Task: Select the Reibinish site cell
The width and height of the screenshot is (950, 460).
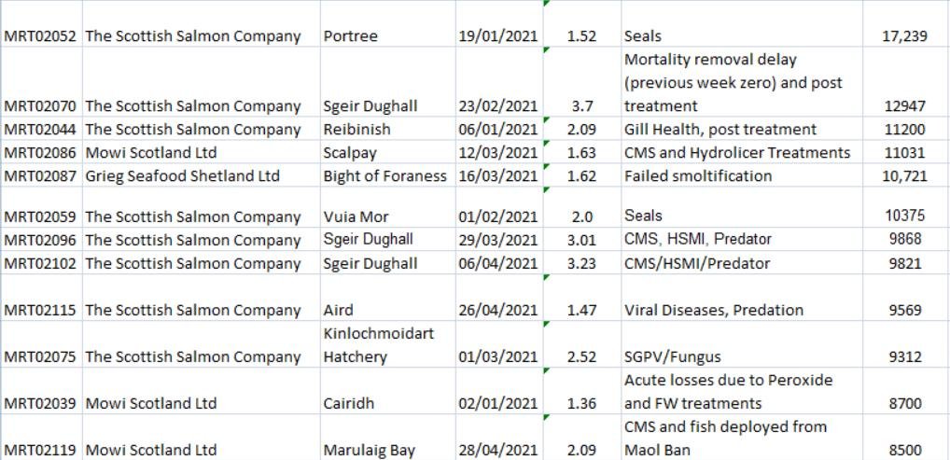Action: [x=356, y=130]
